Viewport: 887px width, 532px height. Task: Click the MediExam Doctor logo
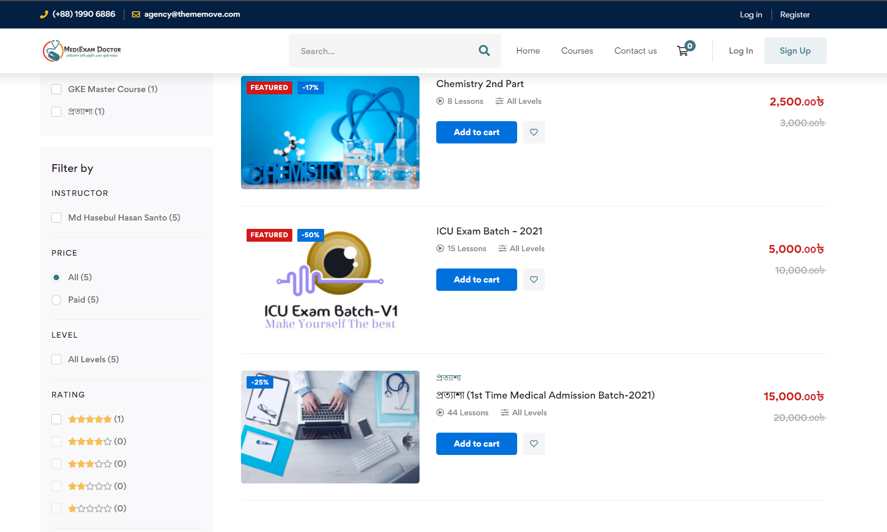[82, 51]
